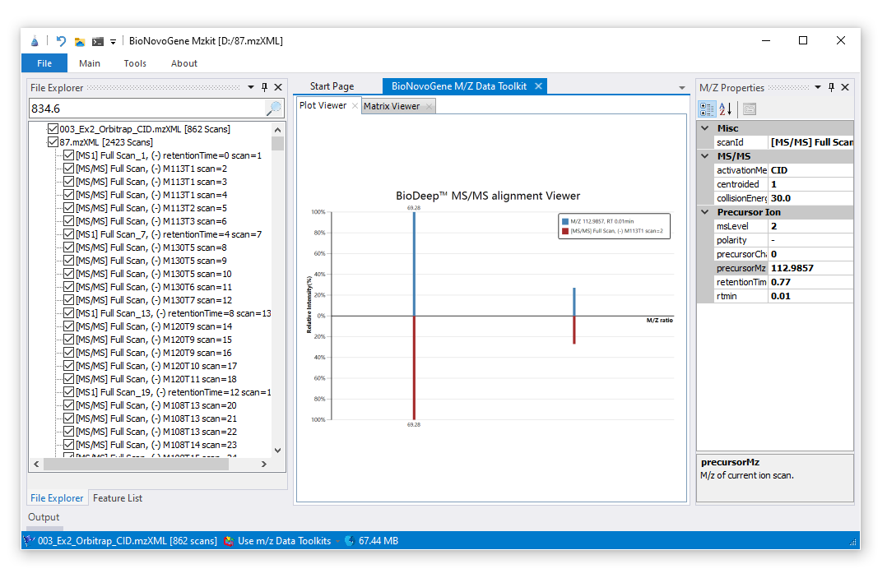The width and height of the screenshot is (887, 578).
Task: Click the blue undo arrow icon
Action: tap(61, 41)
